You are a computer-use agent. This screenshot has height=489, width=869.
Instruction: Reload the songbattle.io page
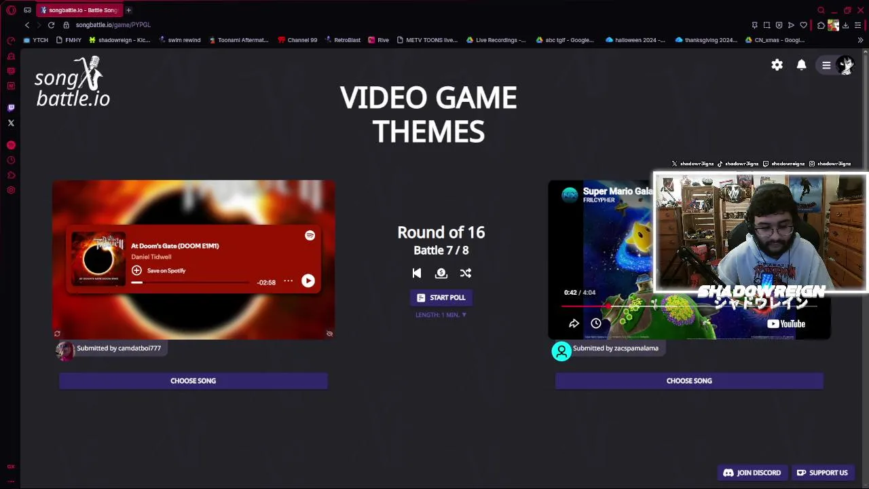pos(51,25)
